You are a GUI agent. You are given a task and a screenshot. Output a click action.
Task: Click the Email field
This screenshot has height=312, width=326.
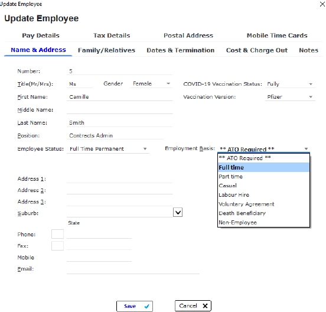click(x=133, y=269)
